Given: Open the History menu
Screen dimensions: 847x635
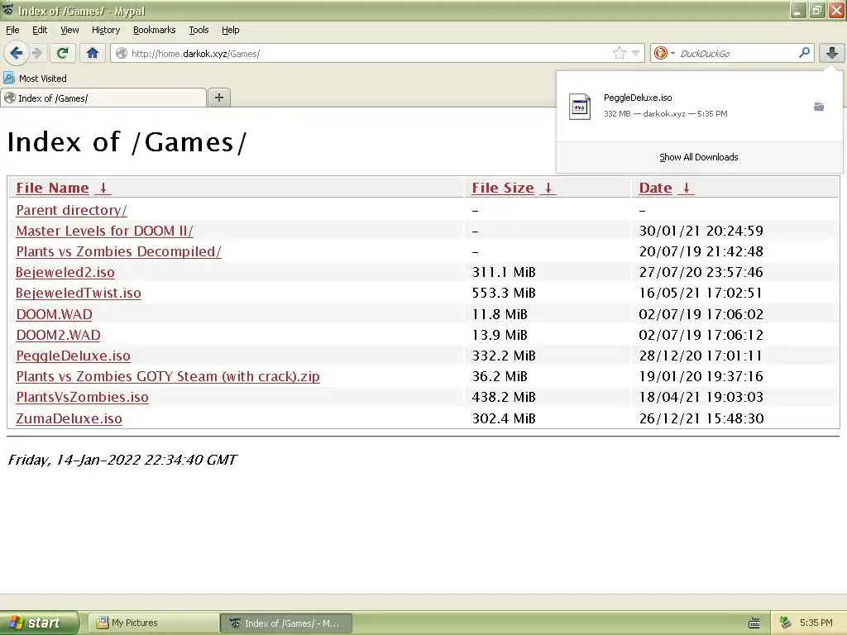Looking at the screenshot, I should pos(105,30).
